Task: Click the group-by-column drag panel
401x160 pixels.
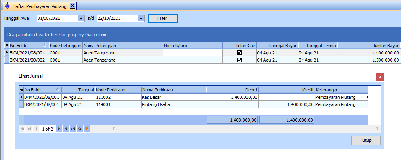Action: click(203, 35)
